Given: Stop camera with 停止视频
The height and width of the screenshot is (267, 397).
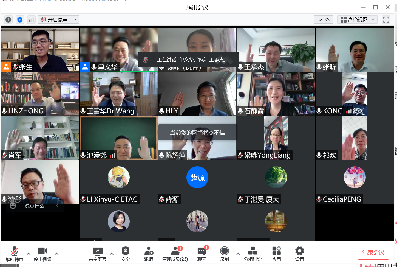Looking at the screenshot, I should pyautogui.click(x=42, y=254).
